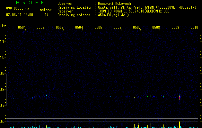Click the Observer label
Viewport: 202px width, 128px height.
(65, 4)
